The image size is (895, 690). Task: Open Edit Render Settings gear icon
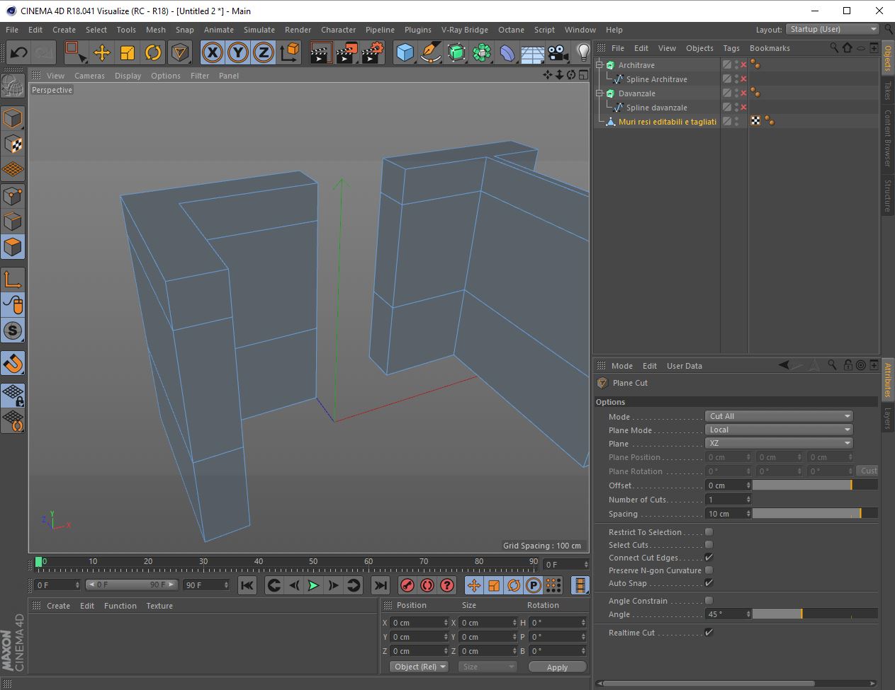pos(373,52)
